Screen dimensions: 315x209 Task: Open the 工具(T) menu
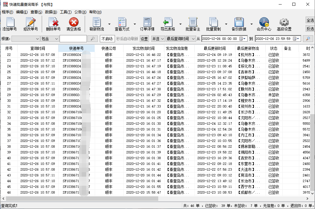[x=66, y=12]
